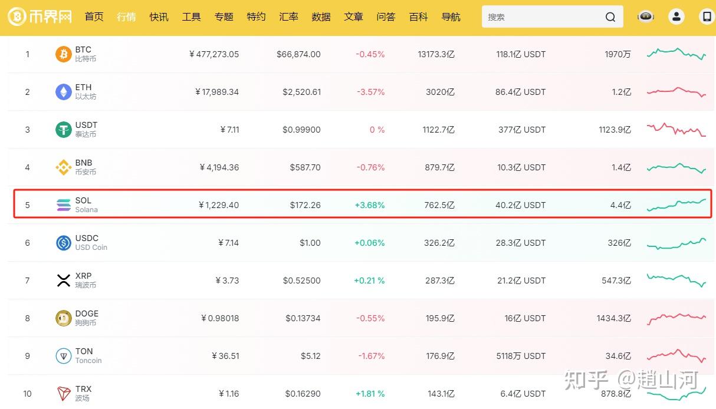The width and height of the screenshot is (716, 409).
Task: Click the TON Toncoin coin icon
Action: click(63, 355)
